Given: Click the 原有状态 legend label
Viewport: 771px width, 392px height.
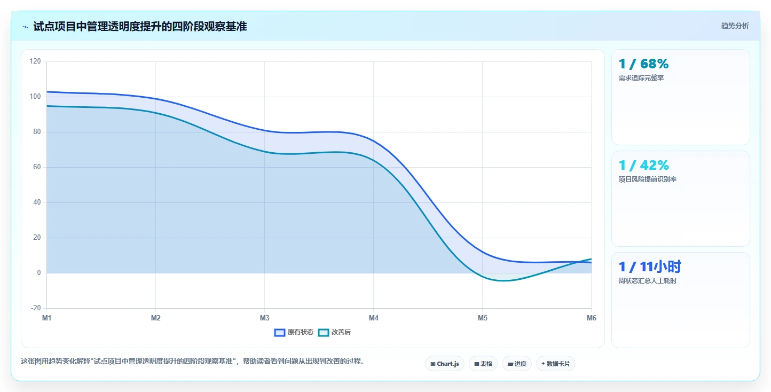Looking at the screenshot, I should [x=301, y=332].
